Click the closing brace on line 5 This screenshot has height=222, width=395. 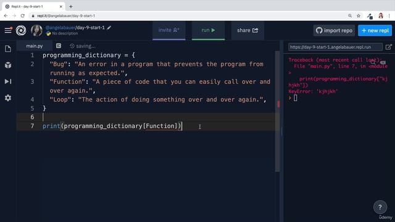pyautogui.click(x=44, y=109)
